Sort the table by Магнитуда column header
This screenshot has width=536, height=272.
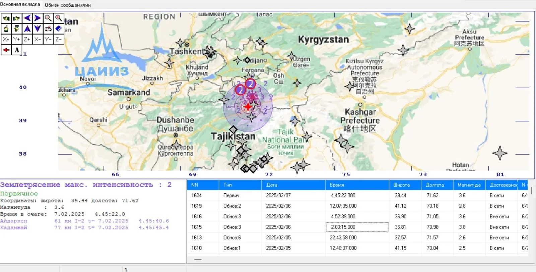click(x=469, y=185)
